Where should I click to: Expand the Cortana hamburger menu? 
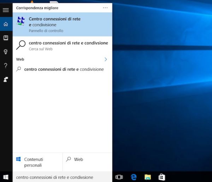[6, 10]
